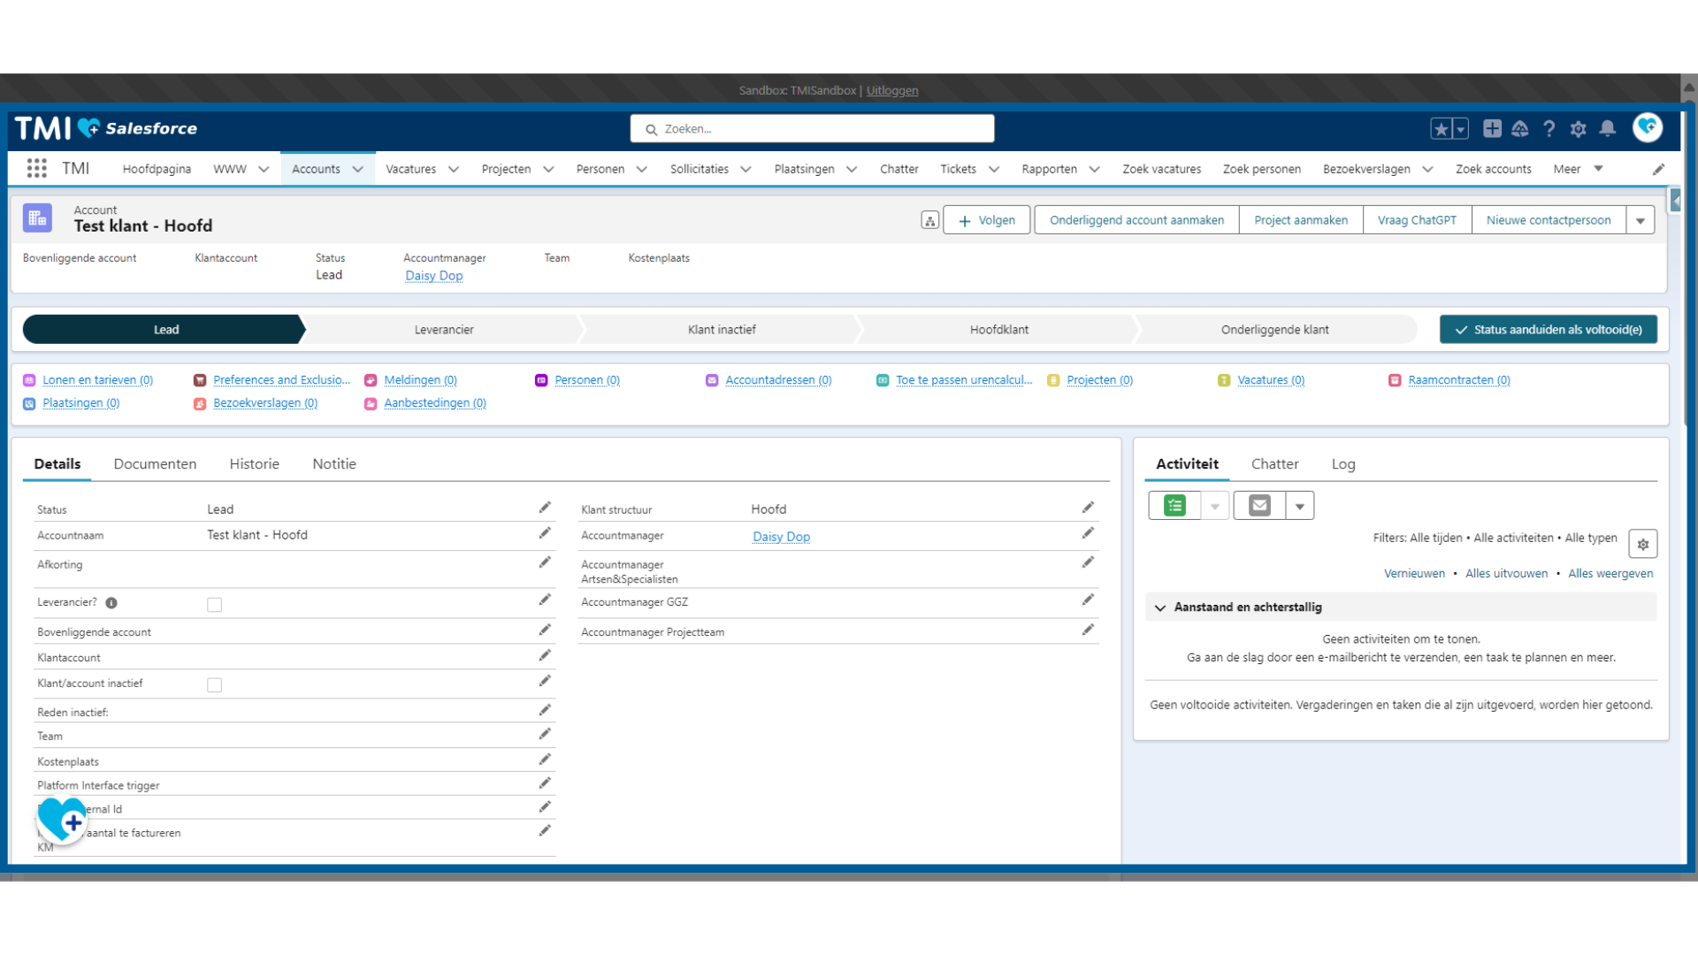Click Nieuwe contactpersoon button

coord(1549,220)
